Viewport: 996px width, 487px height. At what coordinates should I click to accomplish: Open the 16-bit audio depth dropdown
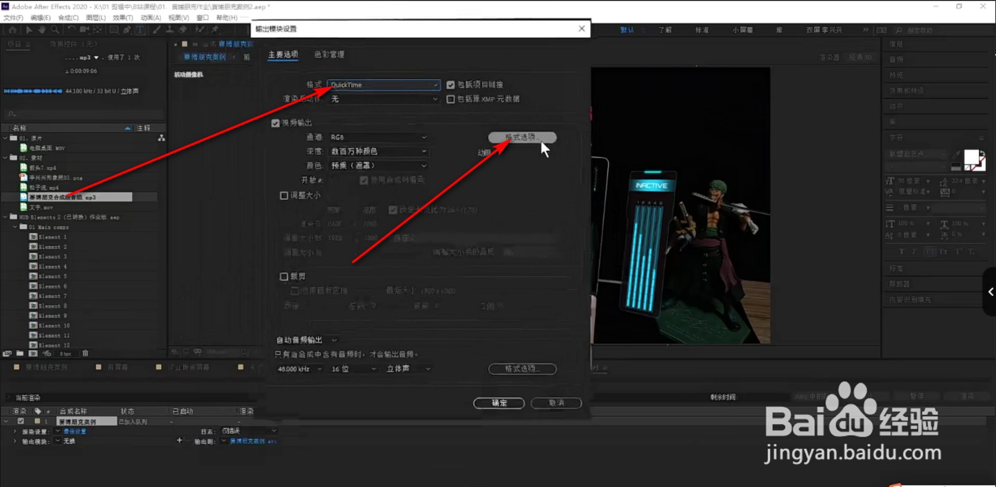tap(354, 369)
